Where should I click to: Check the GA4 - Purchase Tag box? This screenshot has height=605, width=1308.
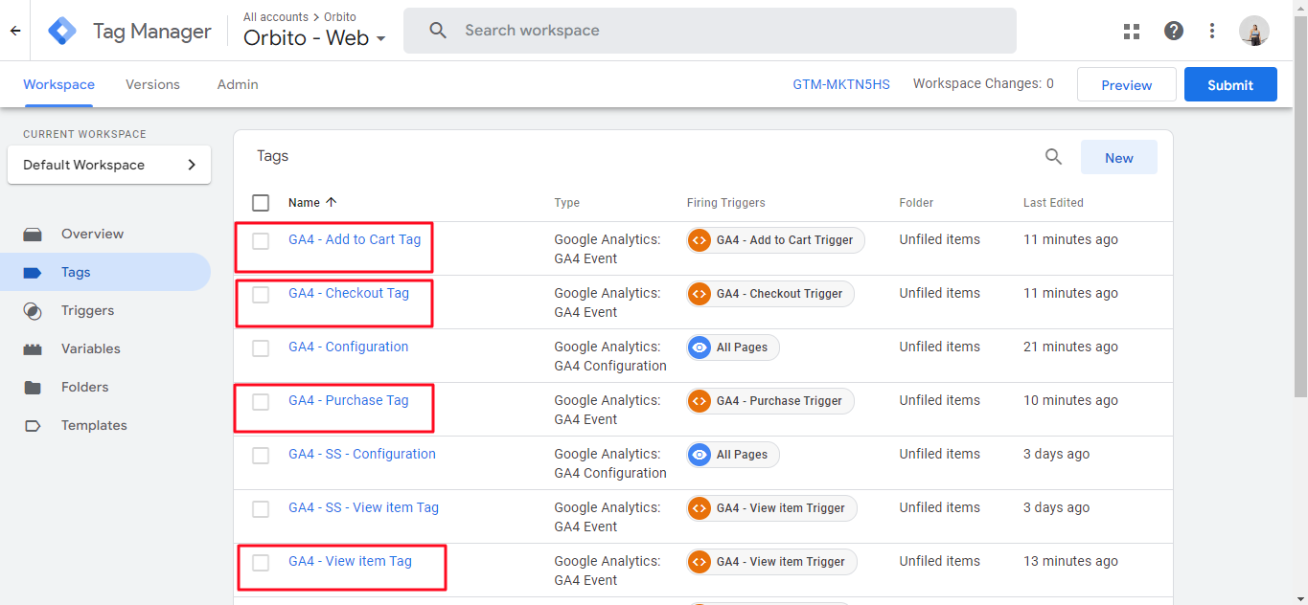261,401
